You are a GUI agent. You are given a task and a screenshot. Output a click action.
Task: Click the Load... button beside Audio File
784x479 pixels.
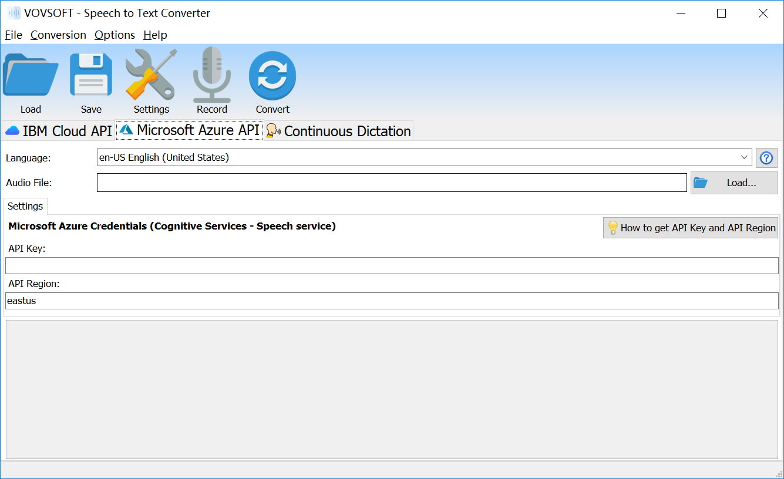tap(734, 183)
